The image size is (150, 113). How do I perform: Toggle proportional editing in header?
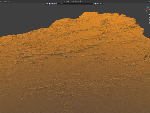point(80,1)
